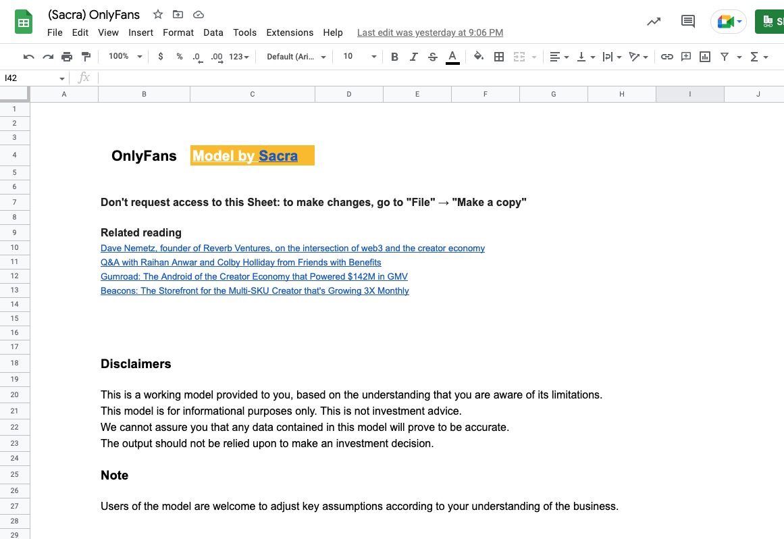Undo the last action

click(x=28, y=57)
